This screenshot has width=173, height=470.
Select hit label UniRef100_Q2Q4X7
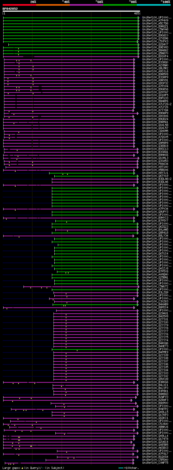pos(155,44)
